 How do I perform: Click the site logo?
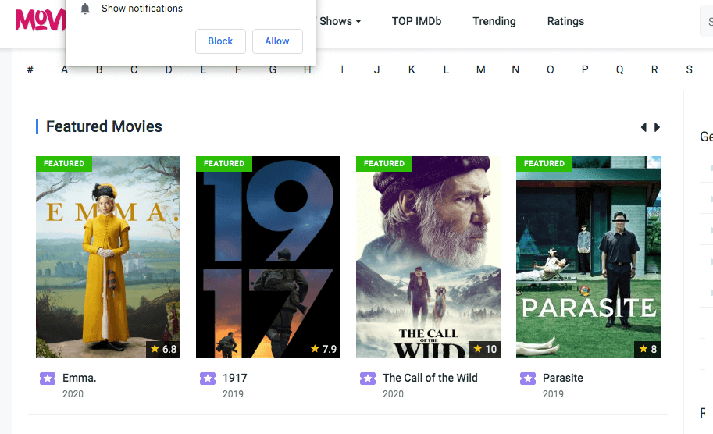[40, 20]
